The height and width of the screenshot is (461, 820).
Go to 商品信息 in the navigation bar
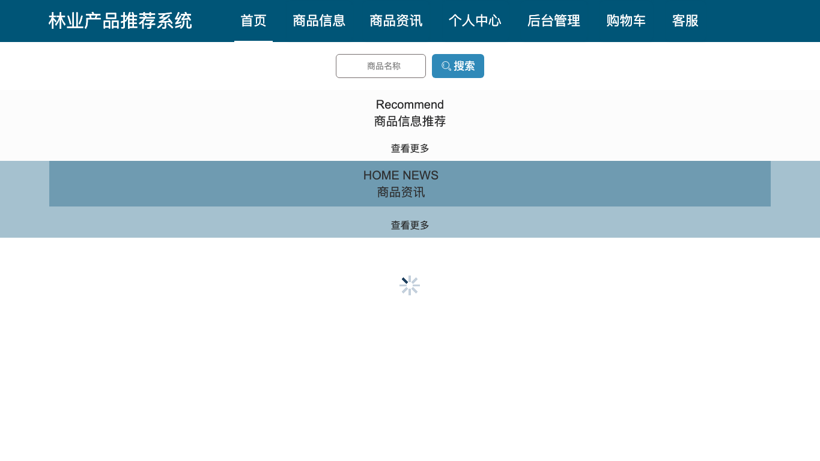[319, 21]
